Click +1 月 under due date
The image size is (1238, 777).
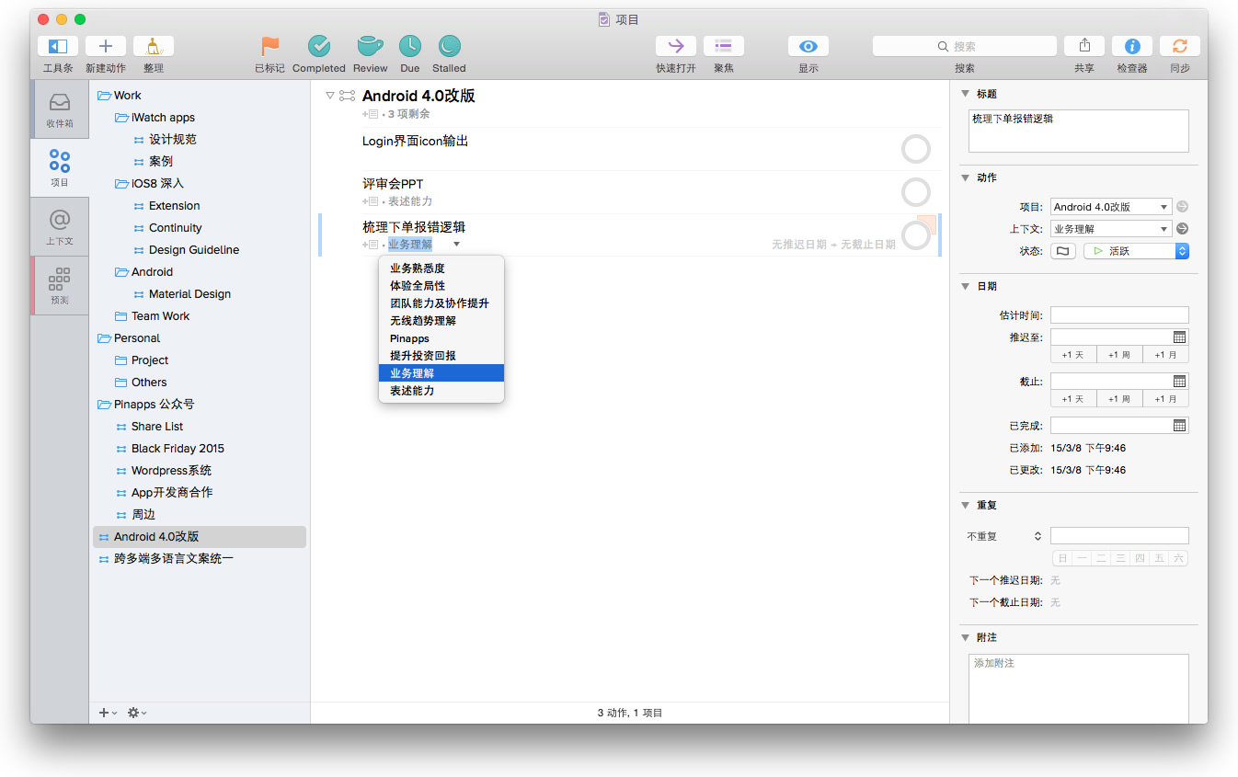pos(1165,399)
